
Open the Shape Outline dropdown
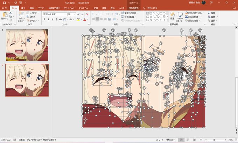(192, 17)
